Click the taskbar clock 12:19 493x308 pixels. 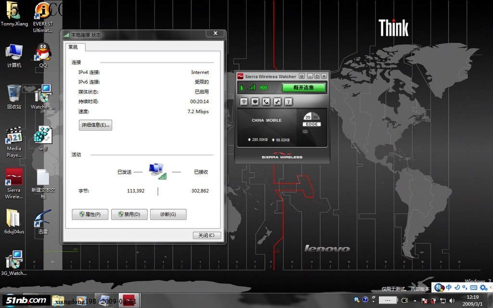[473, 297]
